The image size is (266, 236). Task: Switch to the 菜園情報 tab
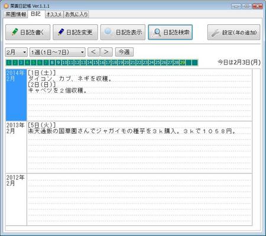click(15, 14)
